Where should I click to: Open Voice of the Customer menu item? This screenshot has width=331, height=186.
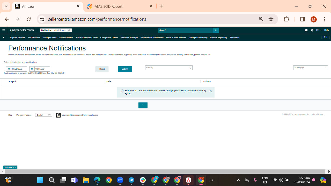click(x=176, y=38)
